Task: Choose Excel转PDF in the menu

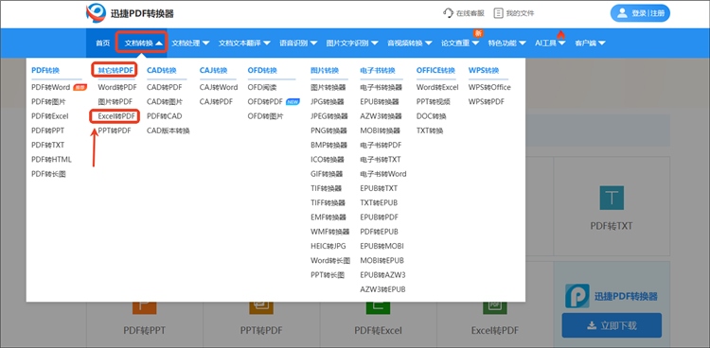Action: (116, 116)
